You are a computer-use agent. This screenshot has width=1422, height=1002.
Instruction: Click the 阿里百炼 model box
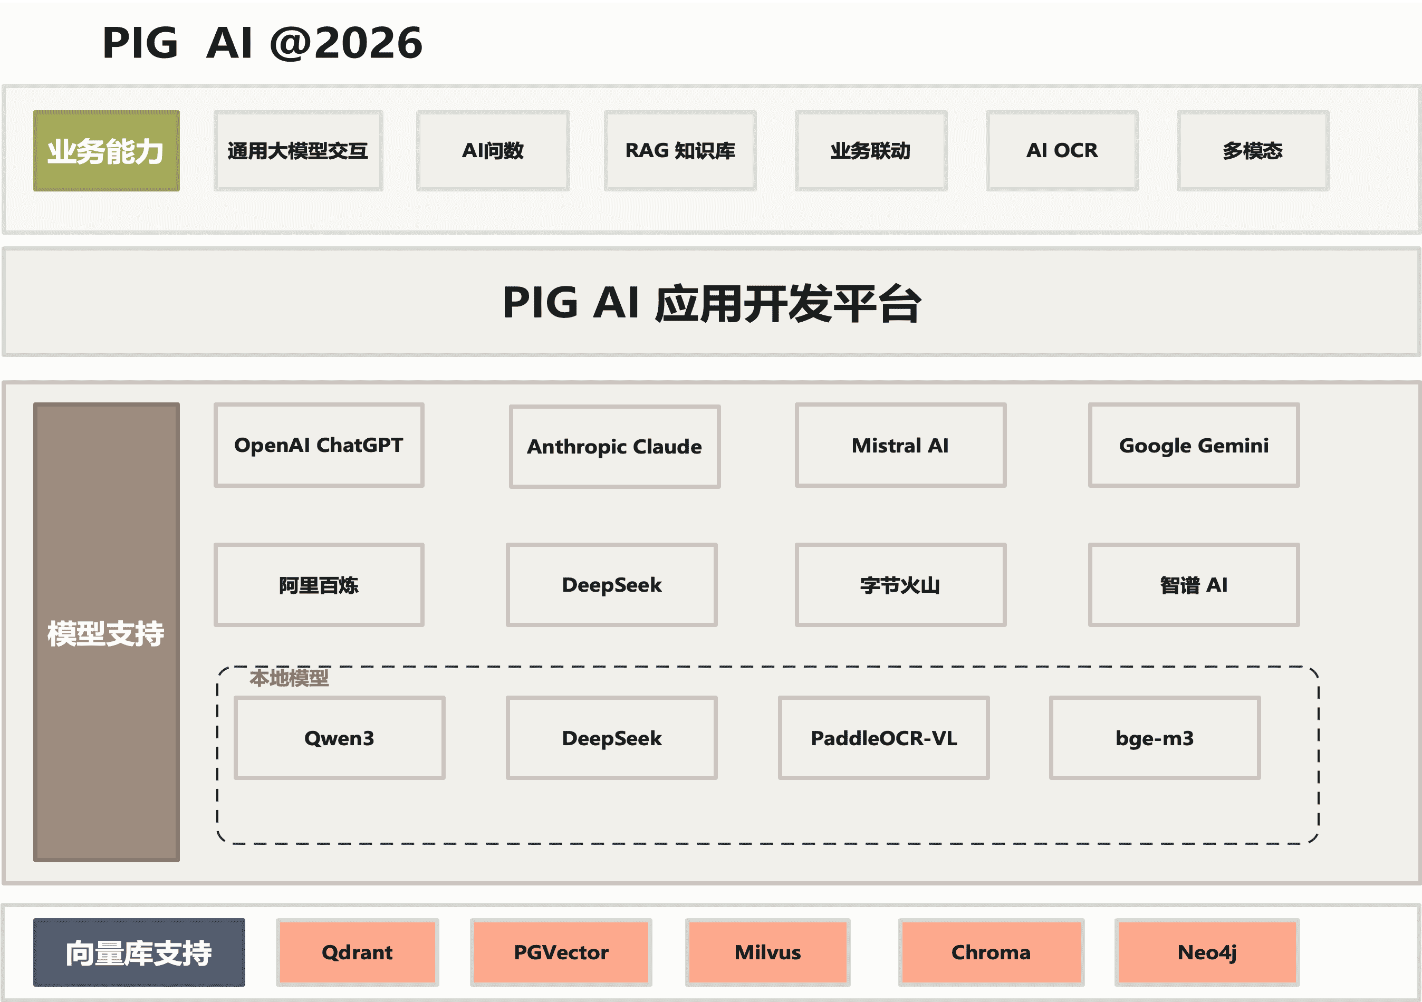tap(319, 585)
